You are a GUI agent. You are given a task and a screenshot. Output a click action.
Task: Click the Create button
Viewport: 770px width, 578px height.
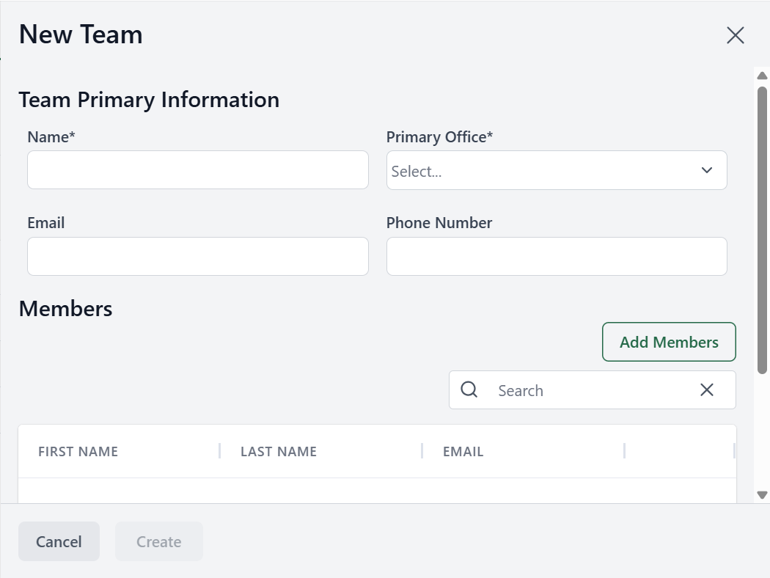(158, 542)
